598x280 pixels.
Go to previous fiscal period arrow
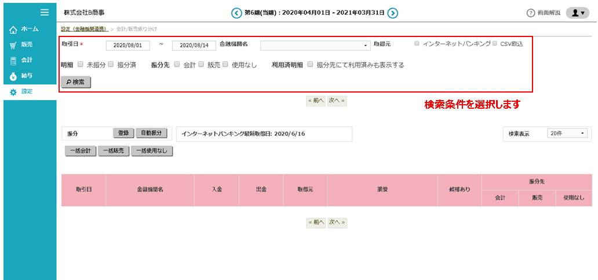[236, 13]
